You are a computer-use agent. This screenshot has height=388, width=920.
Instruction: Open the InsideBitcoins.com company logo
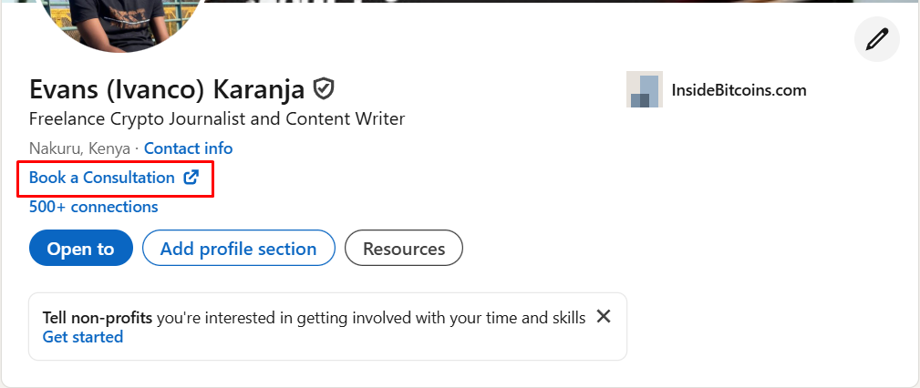pyautogui.click(x=645, y=89)
